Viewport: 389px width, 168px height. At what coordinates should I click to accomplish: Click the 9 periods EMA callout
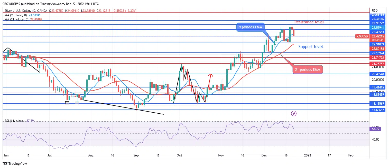(x=250, y=27)
